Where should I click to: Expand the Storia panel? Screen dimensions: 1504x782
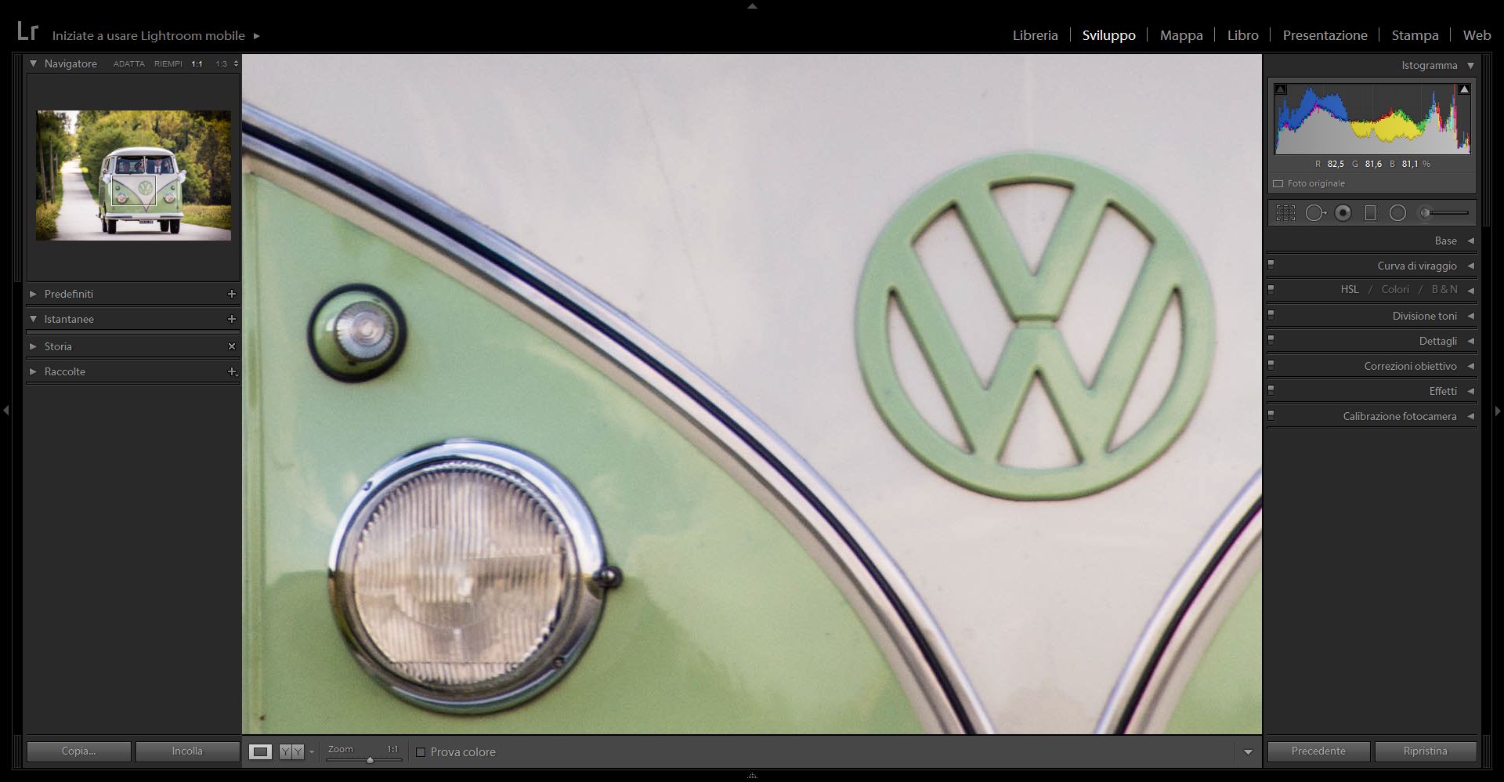point(33,346)
